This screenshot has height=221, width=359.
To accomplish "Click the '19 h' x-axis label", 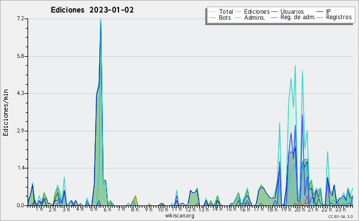I will click(x=286, y=209).
